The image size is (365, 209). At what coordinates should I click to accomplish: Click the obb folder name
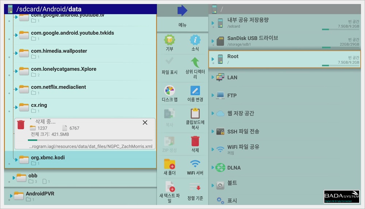point(33,175)
